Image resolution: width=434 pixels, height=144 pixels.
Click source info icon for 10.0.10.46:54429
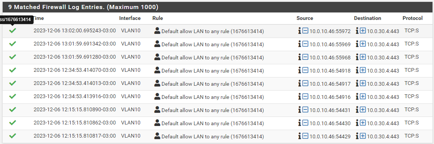point(299,136)
